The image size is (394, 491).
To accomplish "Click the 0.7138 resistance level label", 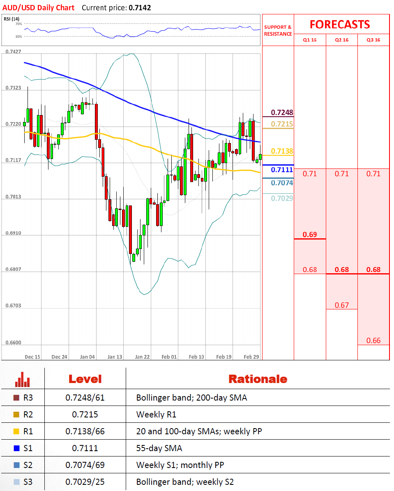I will point(282,151).
